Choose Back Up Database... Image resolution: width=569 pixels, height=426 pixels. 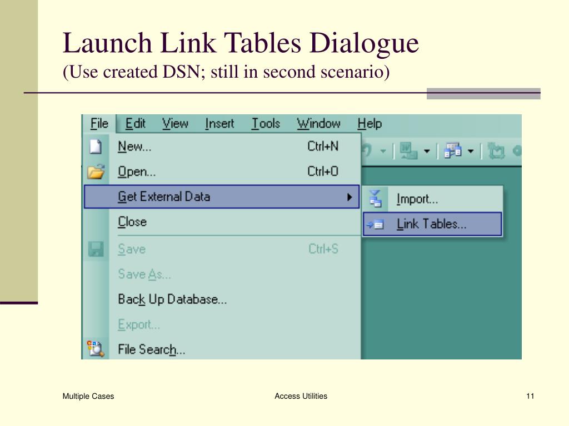pyautogui.click(x=222, y=300)
